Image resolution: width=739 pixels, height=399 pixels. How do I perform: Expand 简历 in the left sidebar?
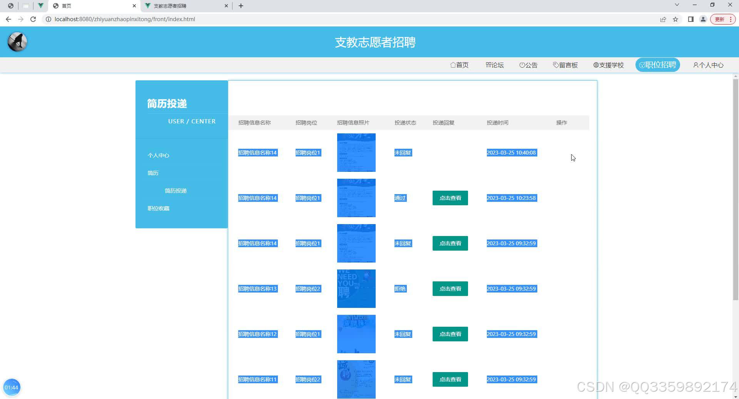tap(153, 173)
